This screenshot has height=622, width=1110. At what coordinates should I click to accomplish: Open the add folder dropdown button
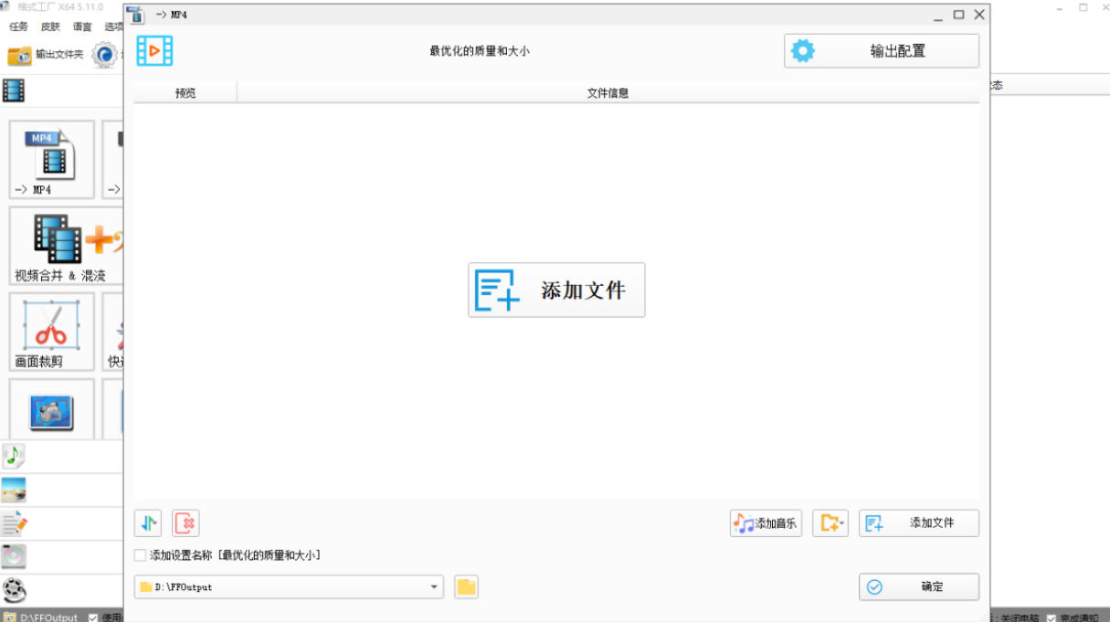(830, 523)
